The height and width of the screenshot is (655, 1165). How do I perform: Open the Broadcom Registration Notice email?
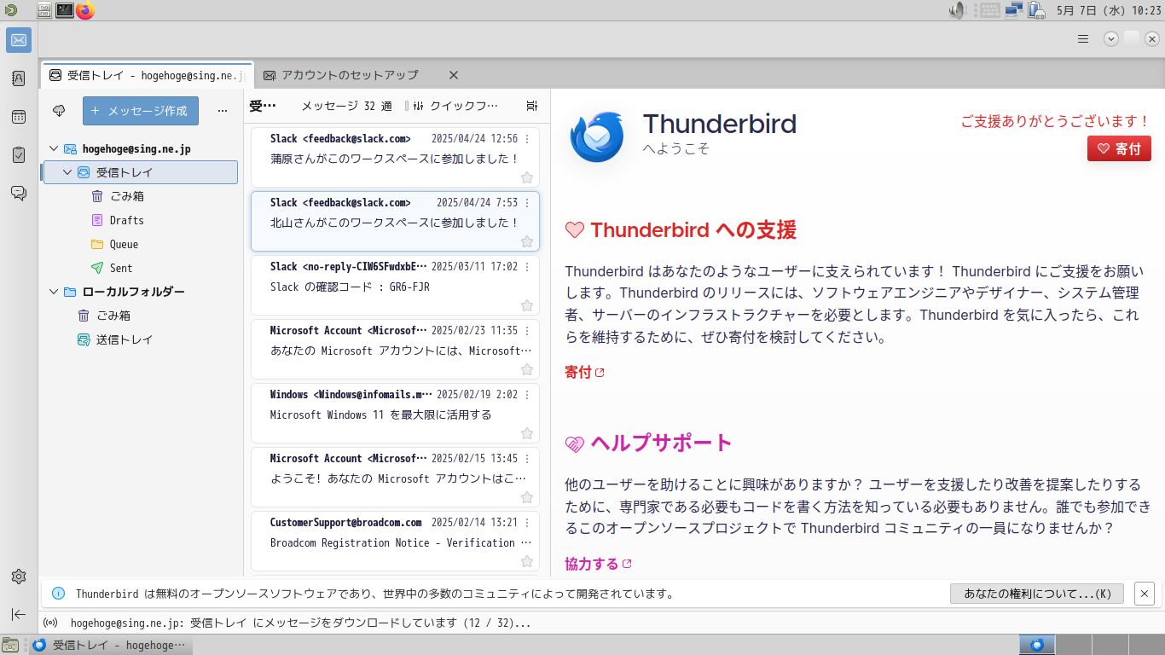click(x=395, y=541)
